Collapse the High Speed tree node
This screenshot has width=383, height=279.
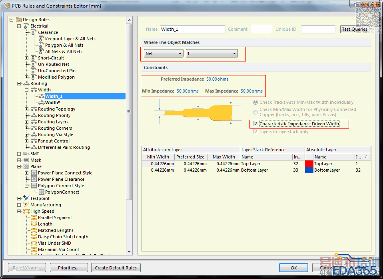click(19, 211)
